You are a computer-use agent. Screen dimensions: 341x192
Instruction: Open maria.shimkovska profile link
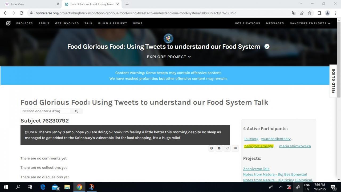click(x=295, y=146)
